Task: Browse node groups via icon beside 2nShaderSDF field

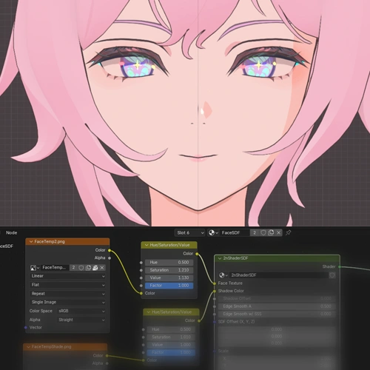Action: coord(223,275)
